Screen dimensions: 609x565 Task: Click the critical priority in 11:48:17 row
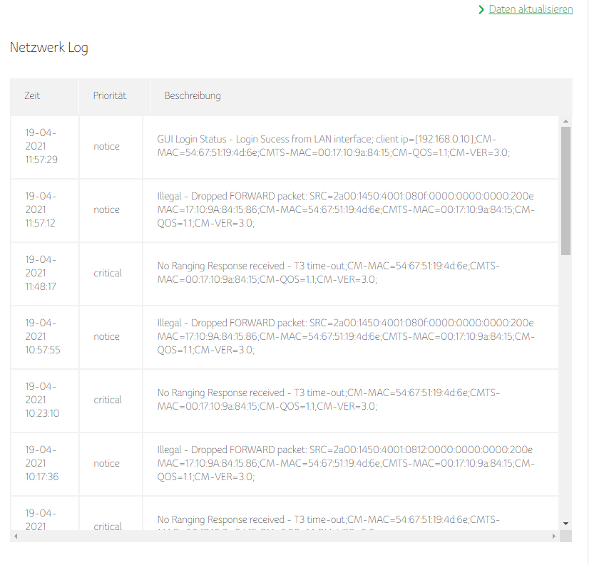point(108,273)
